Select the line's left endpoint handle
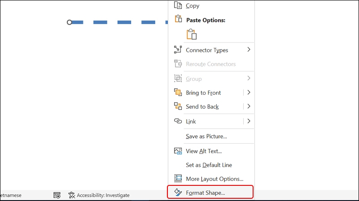 coord(70,22)
